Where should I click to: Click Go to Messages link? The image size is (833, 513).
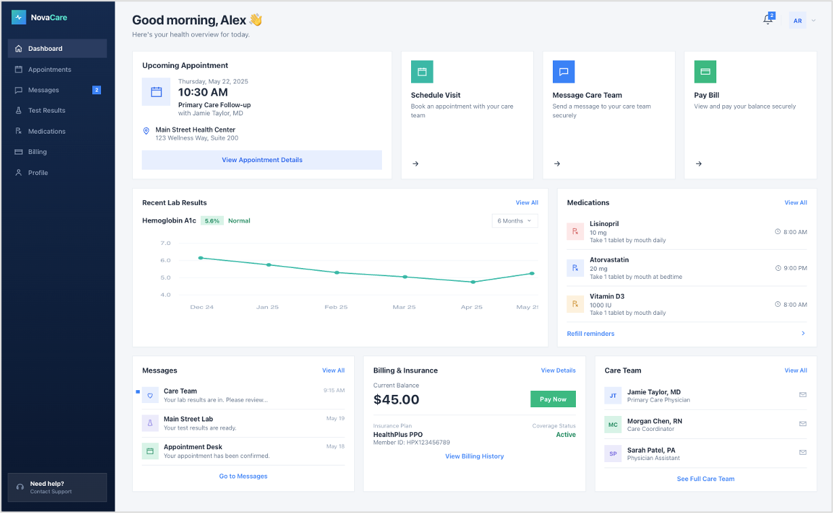243,476
